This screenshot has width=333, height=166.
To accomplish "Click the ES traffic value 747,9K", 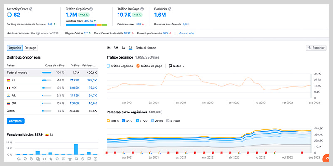I will pyautogui.click(x=75, y=80).
